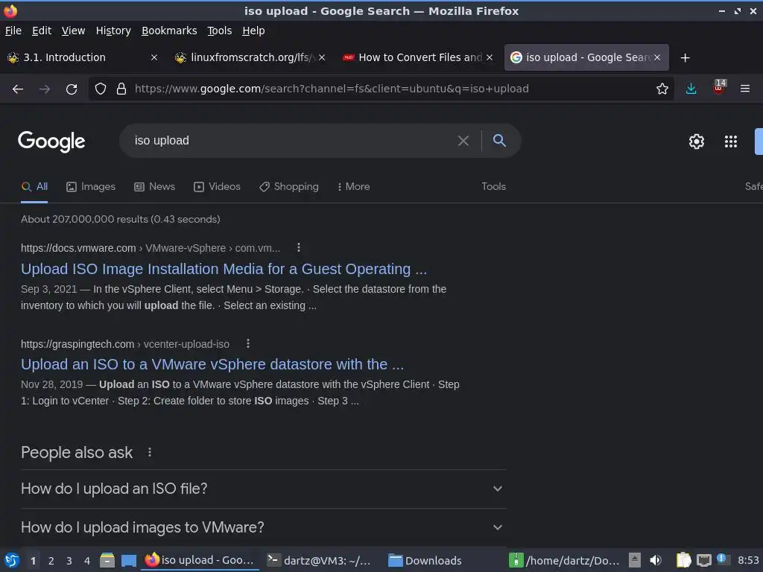
Task: Click the site security padlock icon
Action: pyautogui.click(x=121, y=89)
